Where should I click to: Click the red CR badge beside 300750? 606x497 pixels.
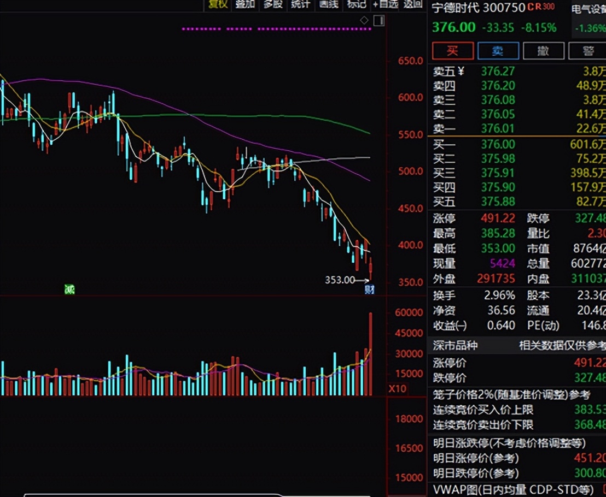pyautogui.click(x=533, y=8)
